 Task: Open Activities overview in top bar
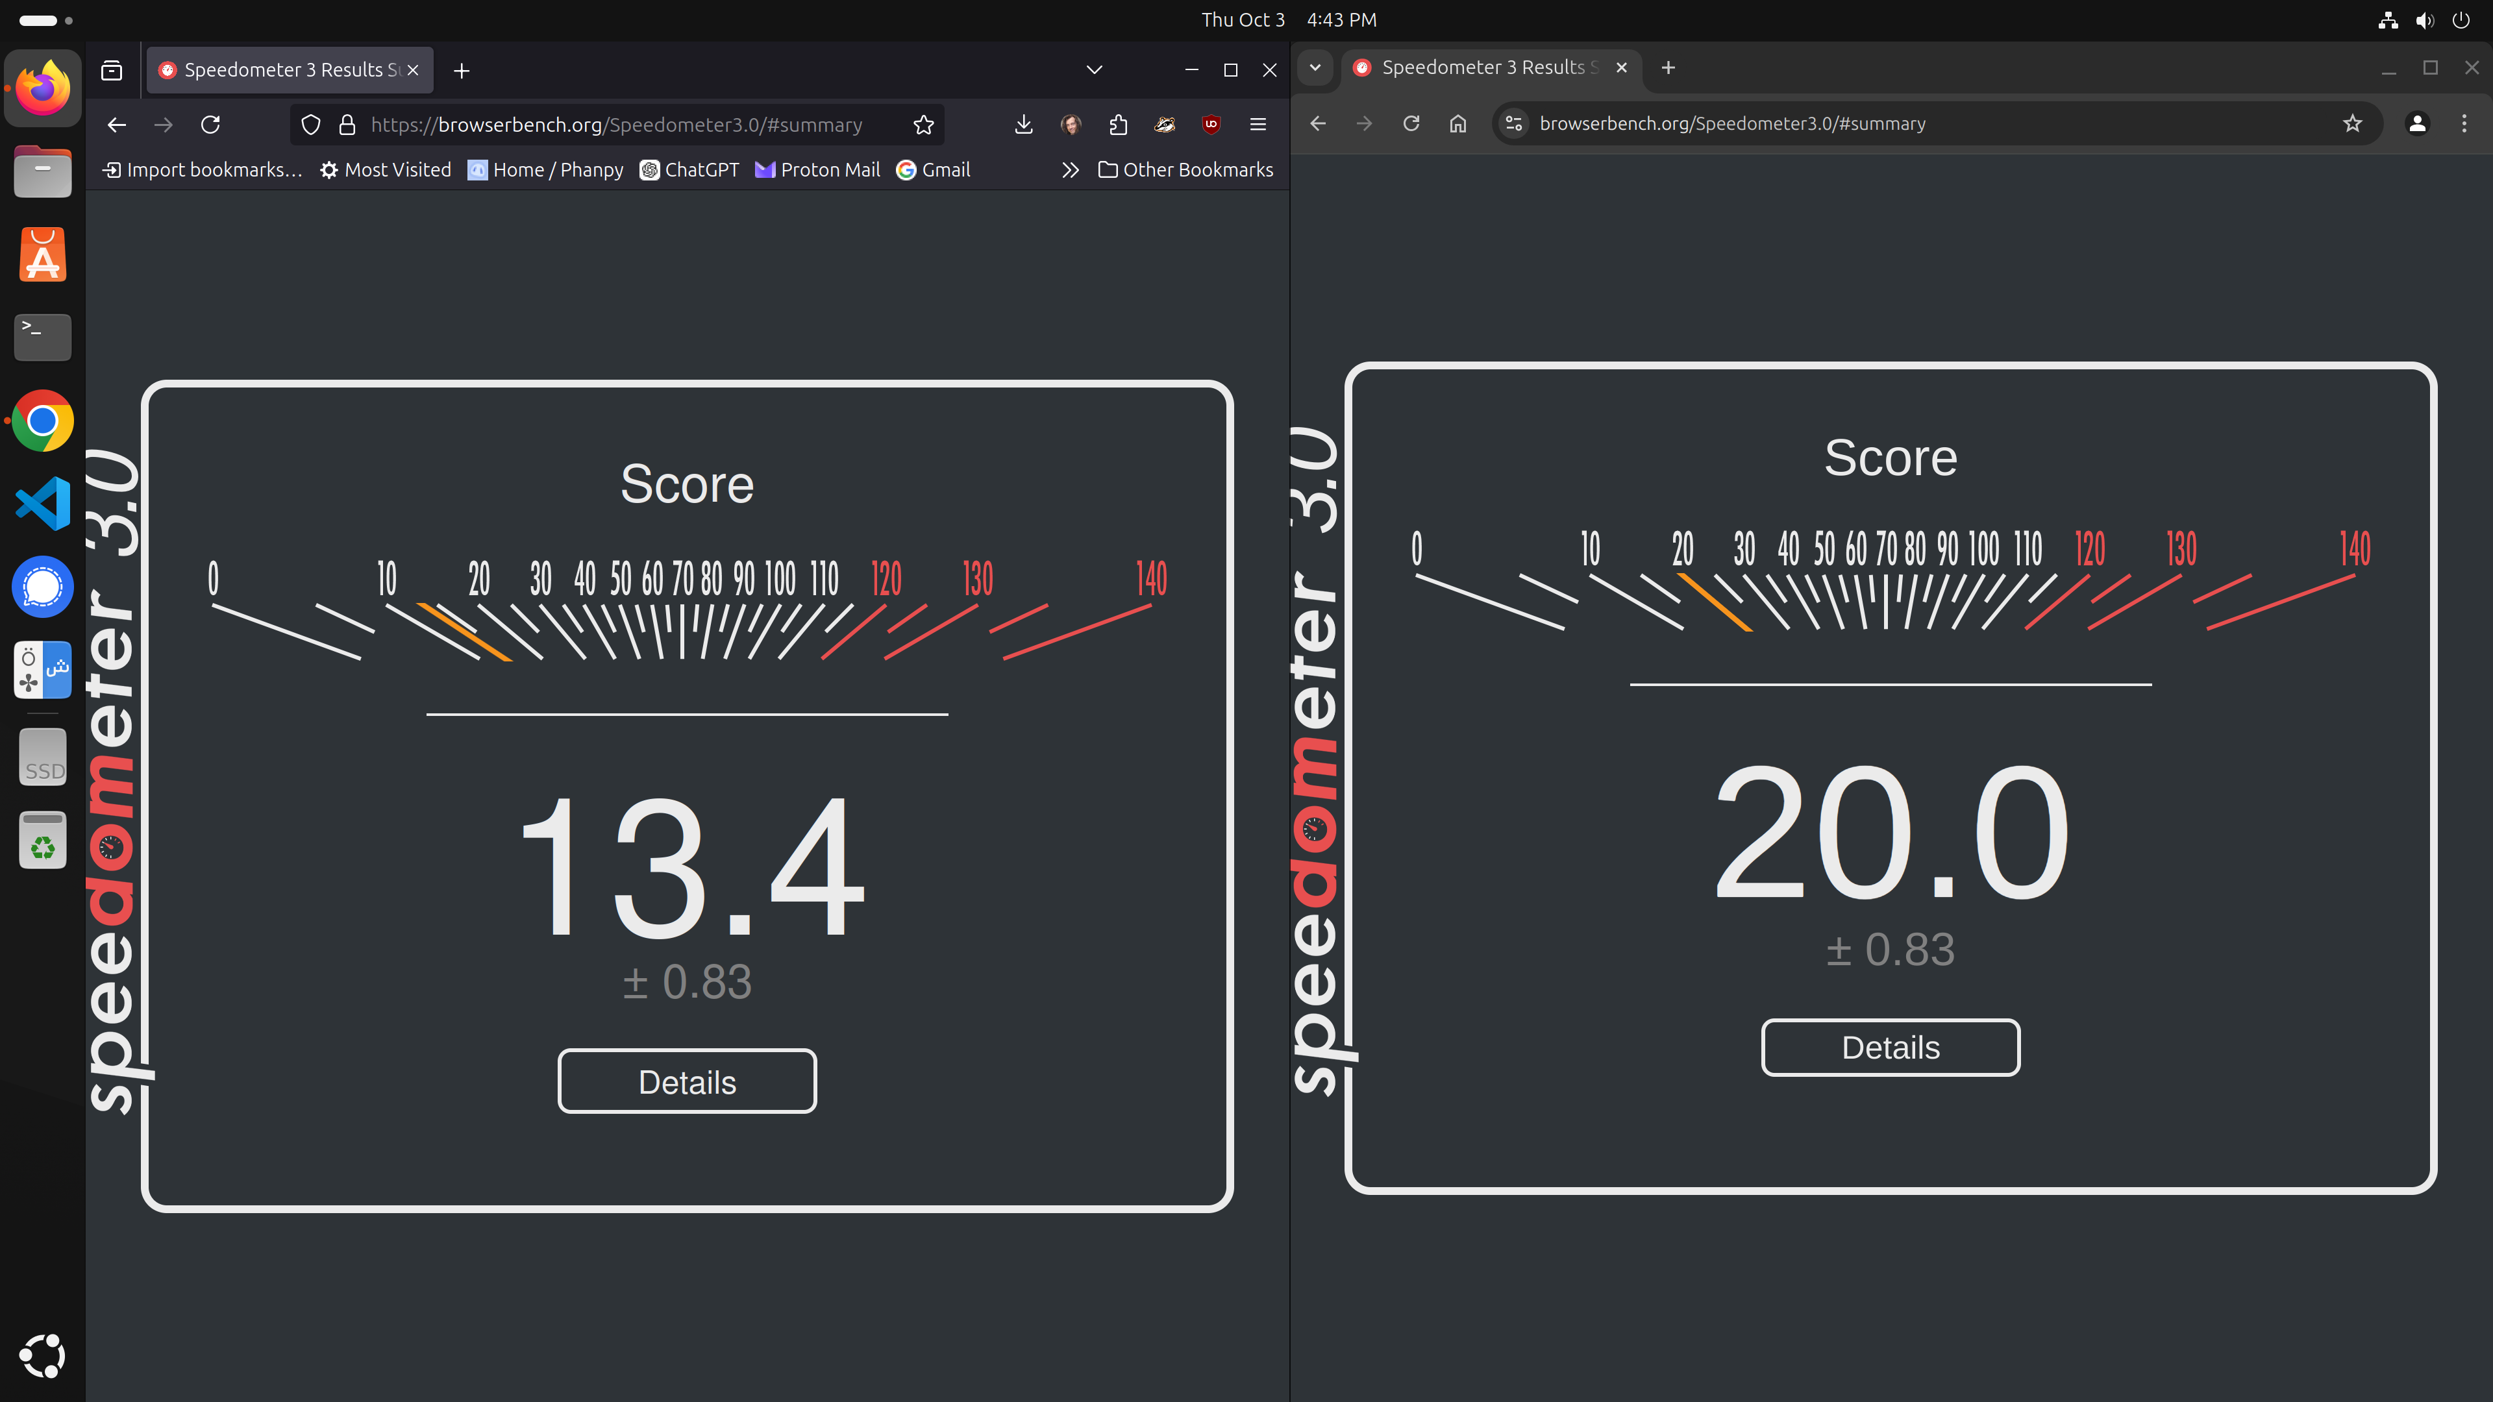47,19
